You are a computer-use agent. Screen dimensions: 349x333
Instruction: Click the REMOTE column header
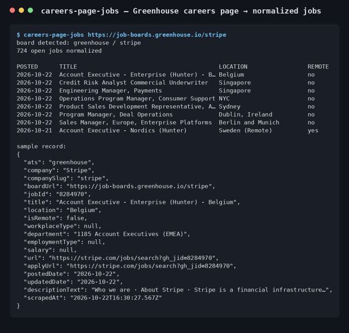[318, 66]
